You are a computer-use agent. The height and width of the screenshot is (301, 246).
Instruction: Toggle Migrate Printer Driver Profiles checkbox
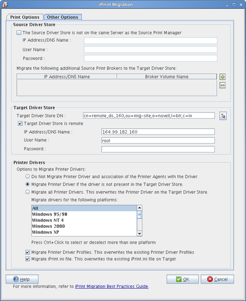point(28,252)
